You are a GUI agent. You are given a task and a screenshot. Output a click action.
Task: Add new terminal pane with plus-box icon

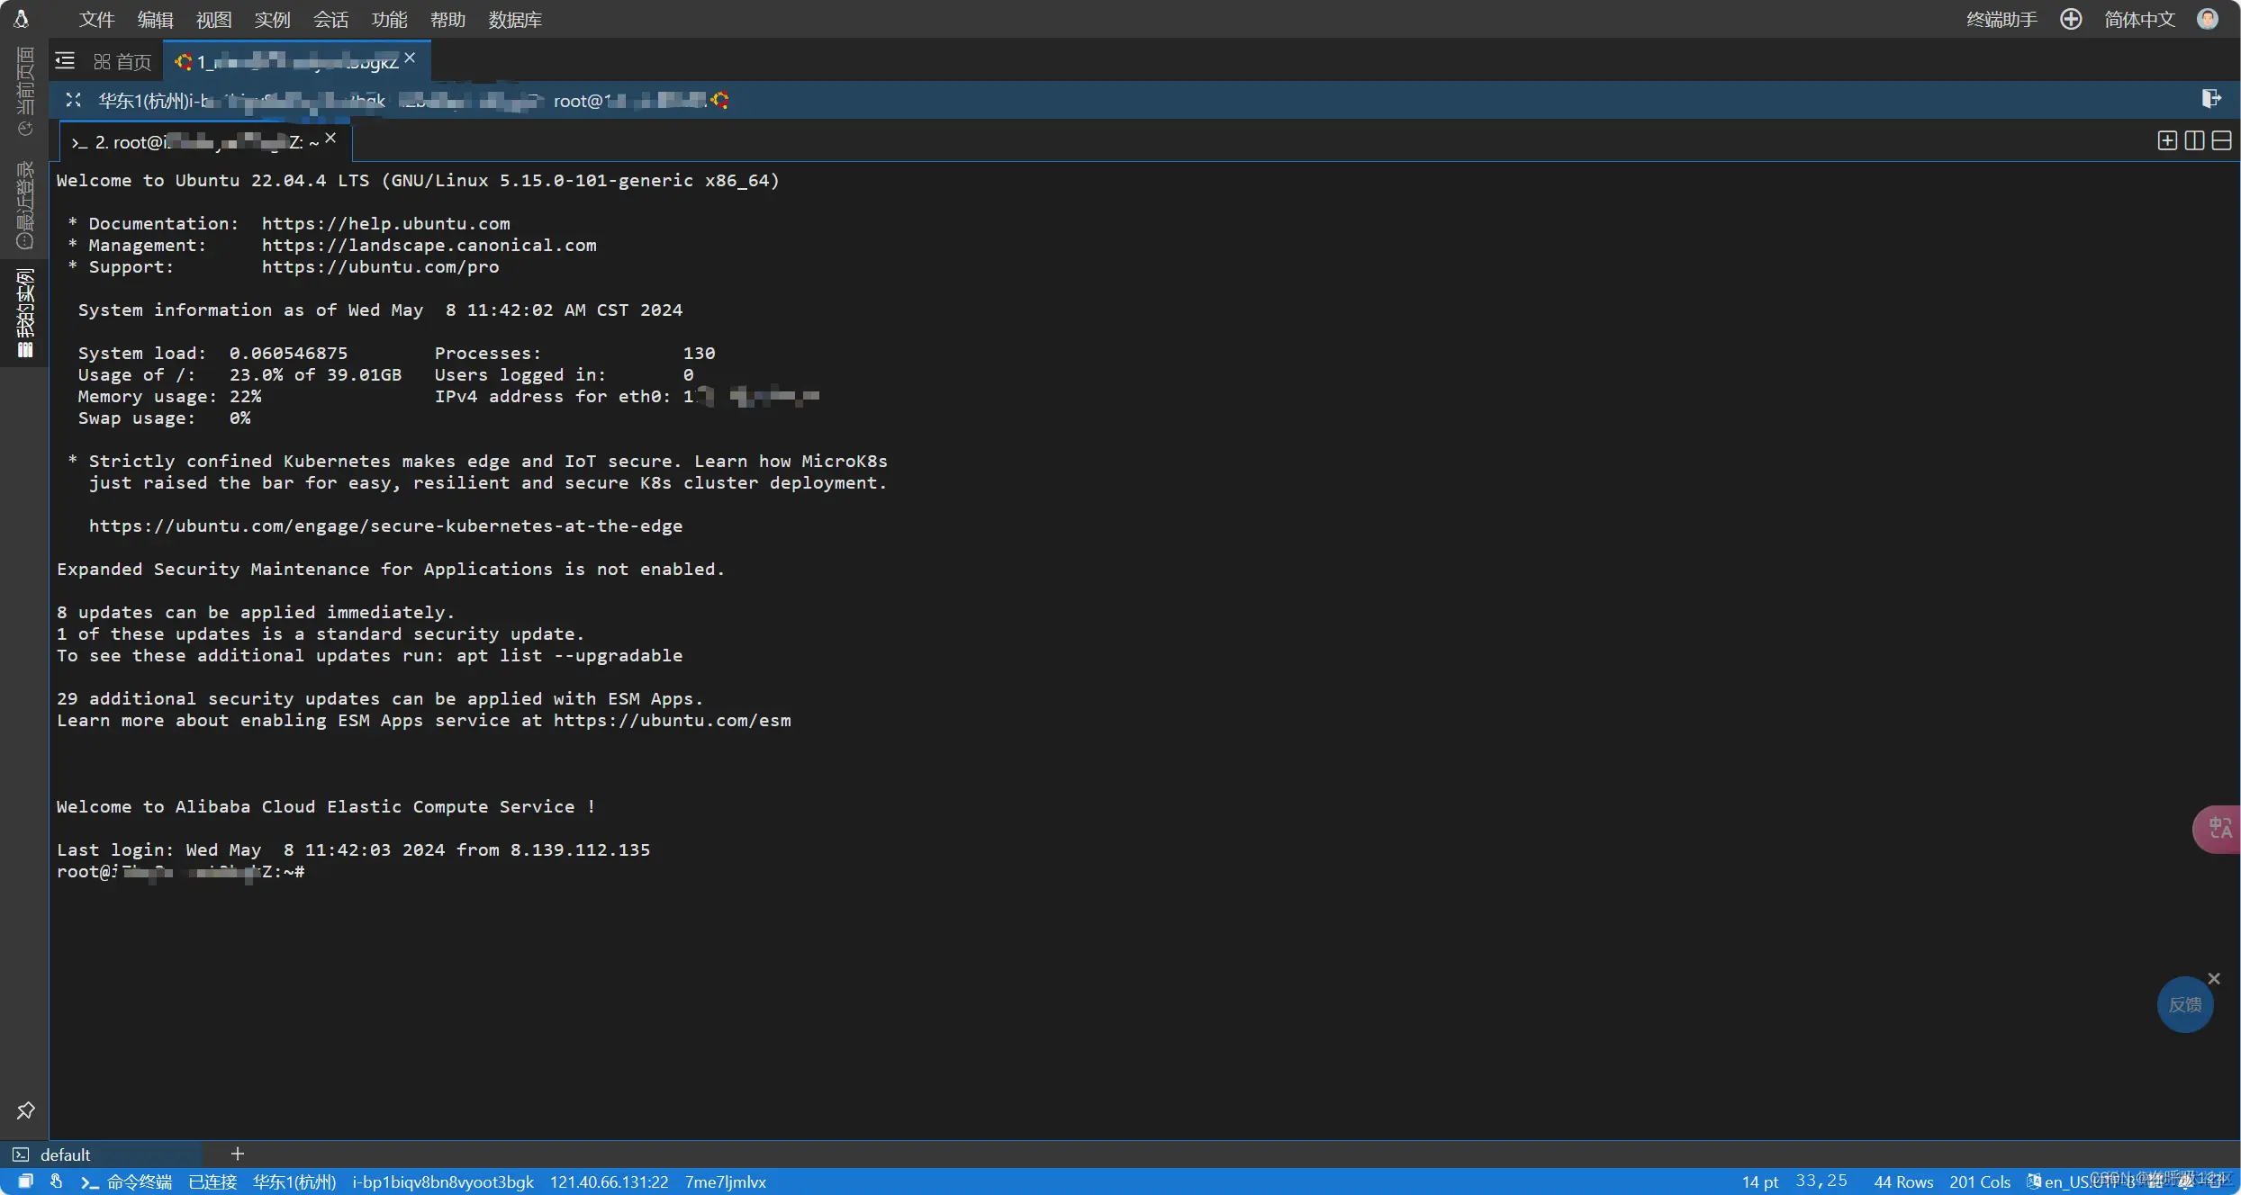[2167, 140]
